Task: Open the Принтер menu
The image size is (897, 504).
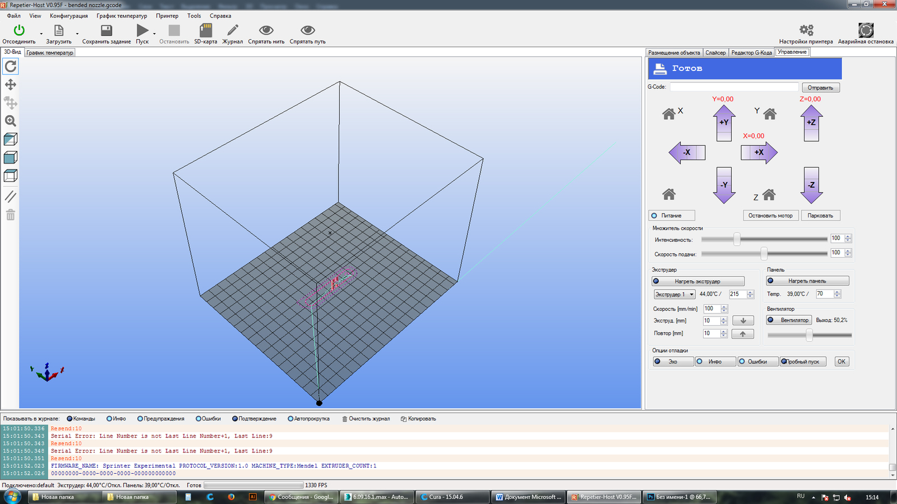Action: [167, 16]
